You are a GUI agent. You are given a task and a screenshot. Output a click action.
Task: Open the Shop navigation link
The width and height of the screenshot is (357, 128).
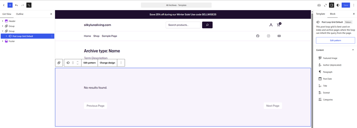[96, 36]
